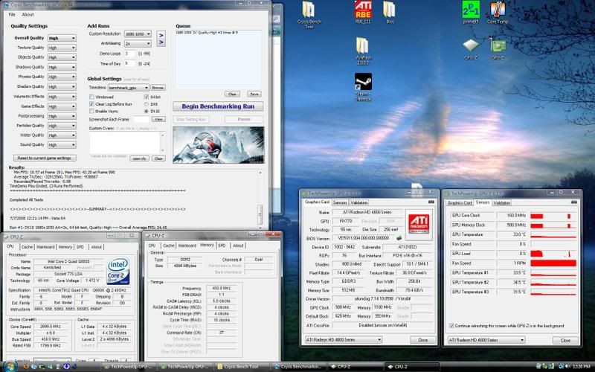Switch to Mainboard tab in left CPU-Z window
Viewport: 595px width, 372px height.
pyautogui.click(x=45, y=247)
